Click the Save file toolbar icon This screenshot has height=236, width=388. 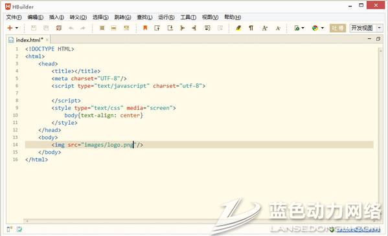coord(34,28)
